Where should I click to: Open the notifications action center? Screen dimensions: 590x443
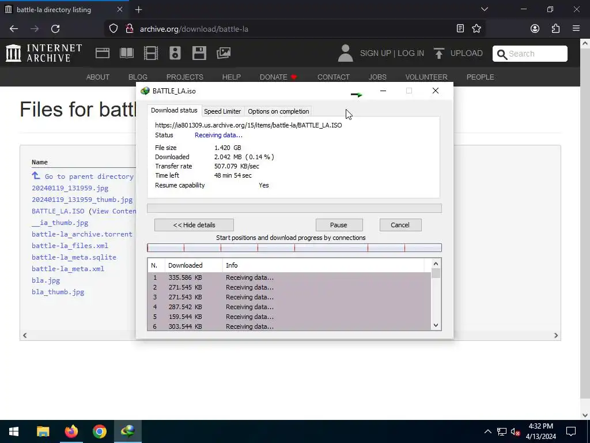click(x=571, y=431)
